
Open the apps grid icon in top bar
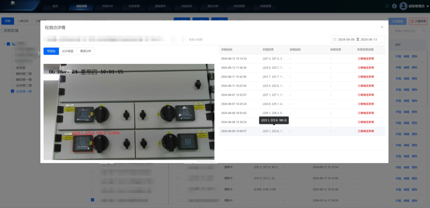point(387,6)
